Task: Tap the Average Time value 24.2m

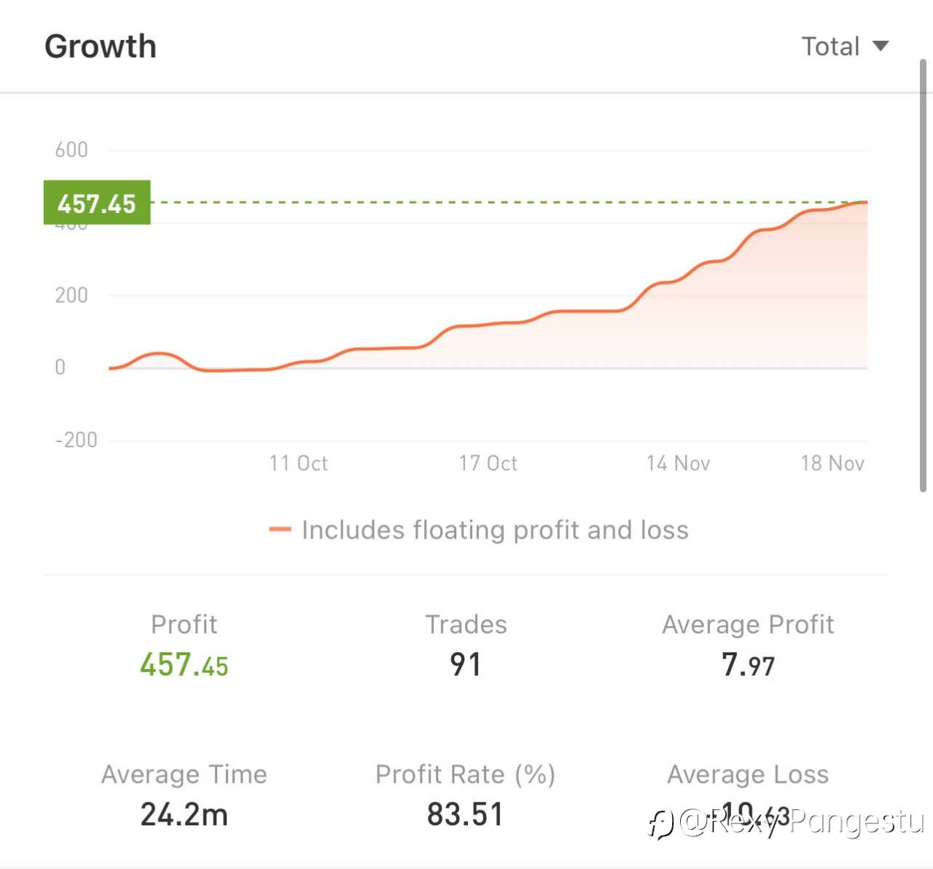Action: pos(184,814)
